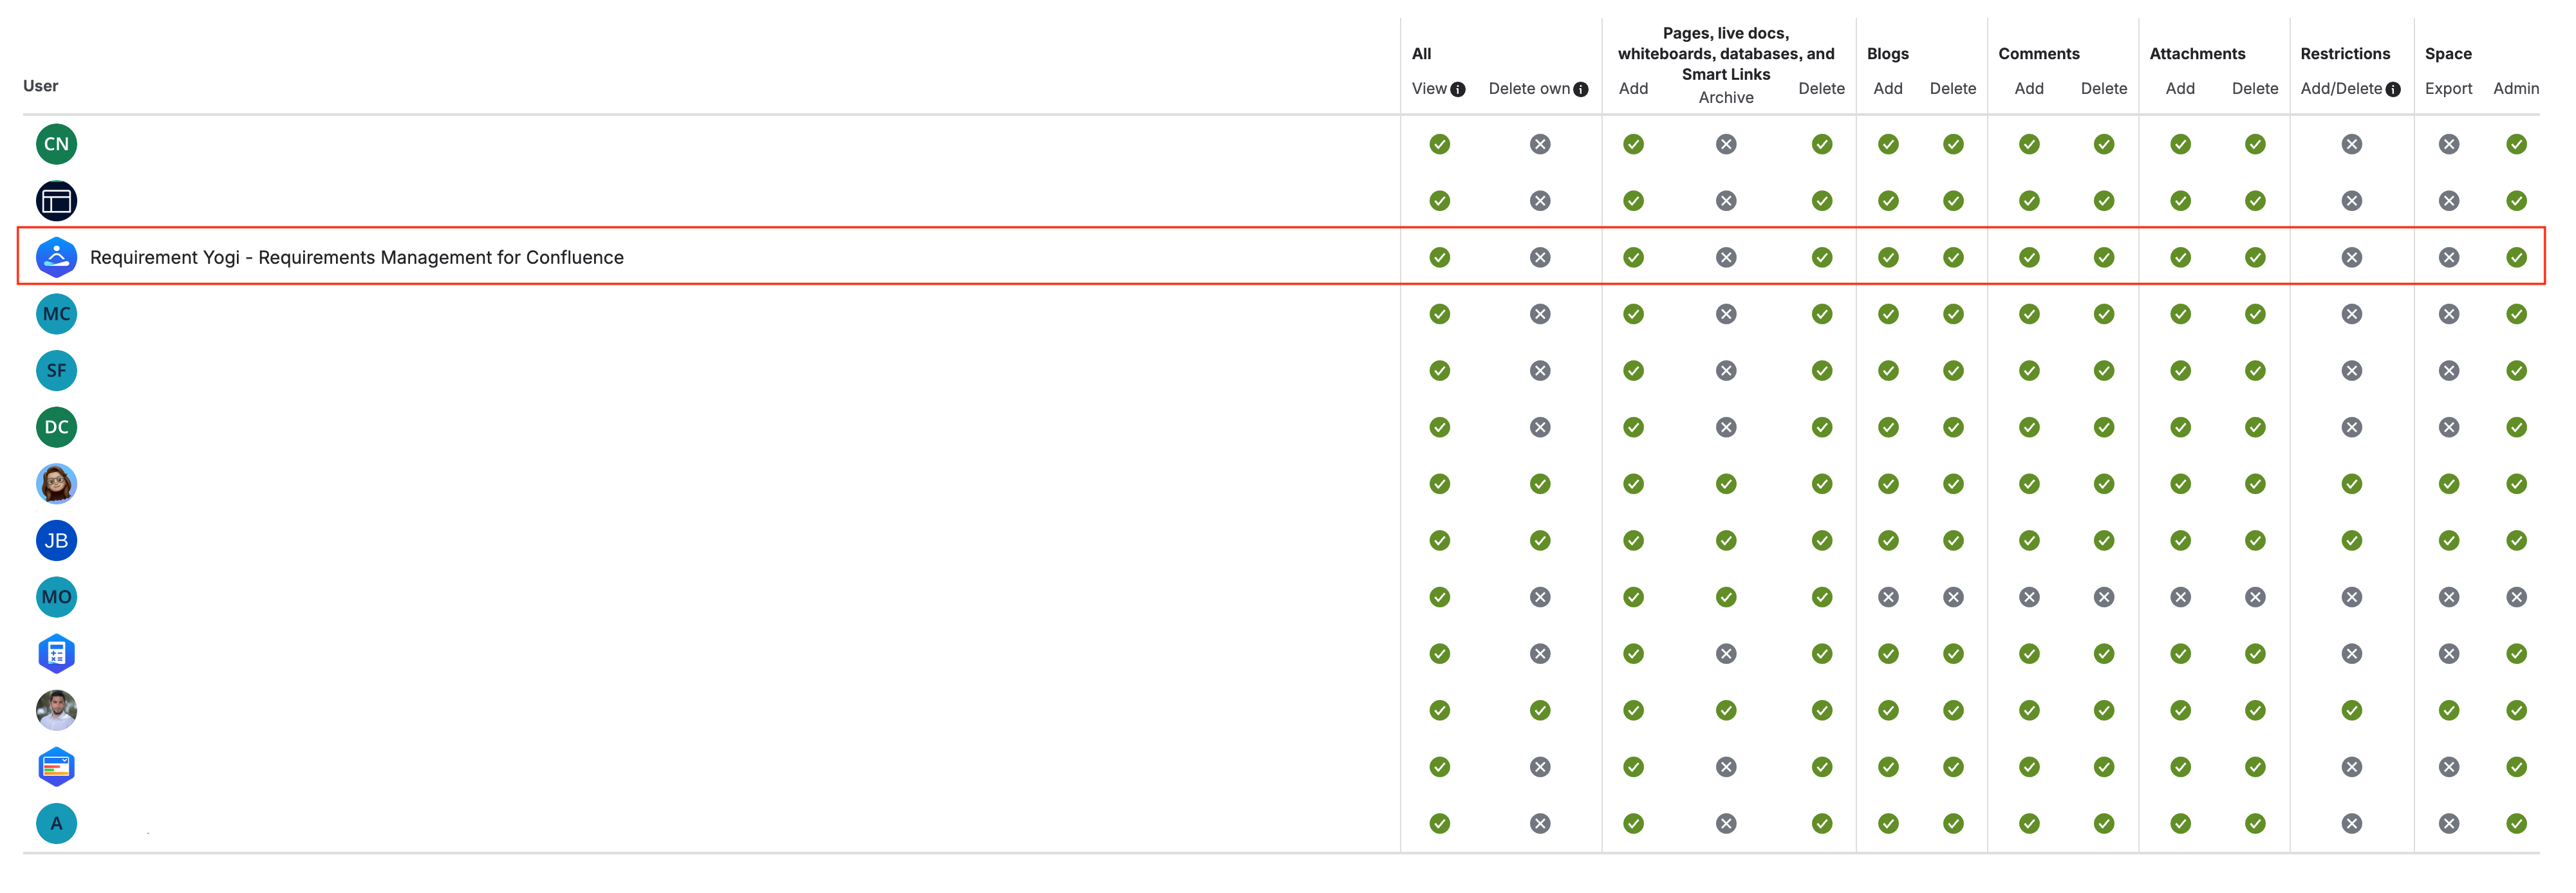The width and height of the screenshot is (2576, 893).
Task: Click the A avatar in the bottom row
Action: click(56, 823)
